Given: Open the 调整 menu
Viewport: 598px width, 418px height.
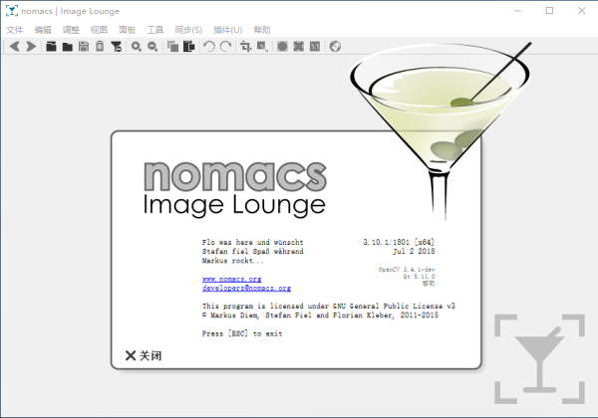Looking at the screenshot, I should click(71, 30).
